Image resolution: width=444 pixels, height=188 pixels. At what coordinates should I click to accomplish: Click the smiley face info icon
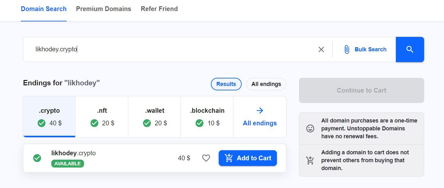click(310, 128)
